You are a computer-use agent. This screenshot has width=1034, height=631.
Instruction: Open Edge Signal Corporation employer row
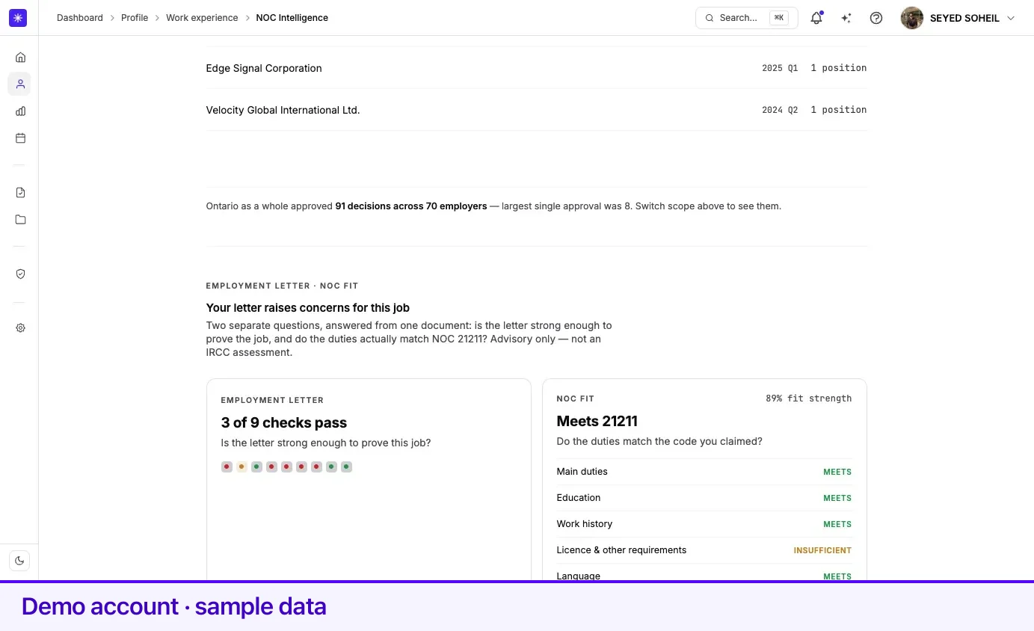[536, 68]
